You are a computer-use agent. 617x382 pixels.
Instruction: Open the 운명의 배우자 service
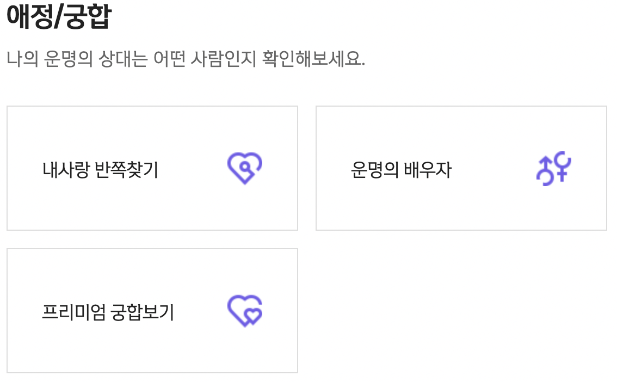coord(461,168)
